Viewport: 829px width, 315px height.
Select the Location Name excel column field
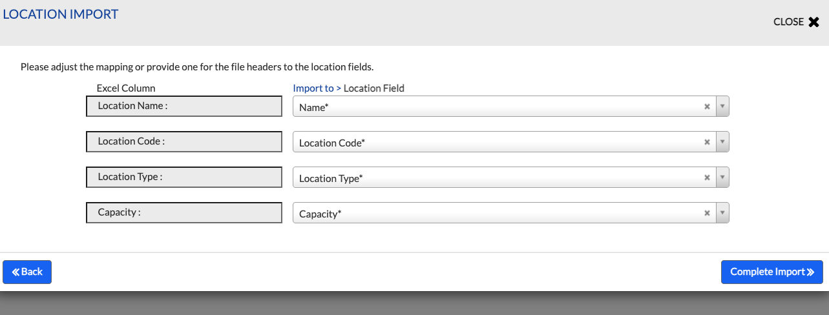click(184, 107)
